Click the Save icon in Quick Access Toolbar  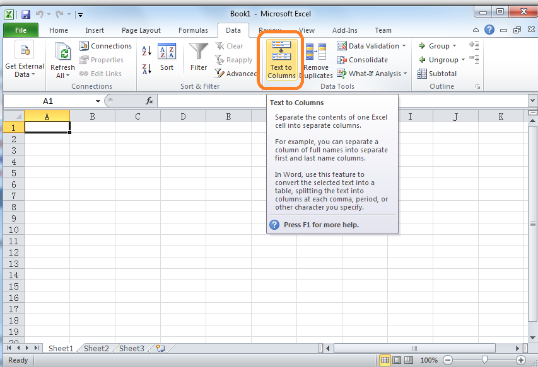26,14
